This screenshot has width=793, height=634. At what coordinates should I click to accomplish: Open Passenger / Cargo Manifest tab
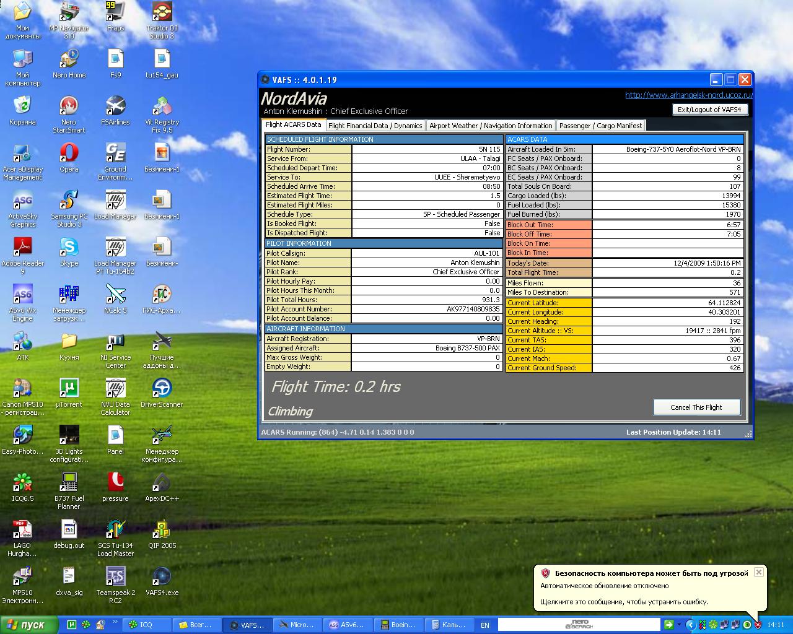601,126
